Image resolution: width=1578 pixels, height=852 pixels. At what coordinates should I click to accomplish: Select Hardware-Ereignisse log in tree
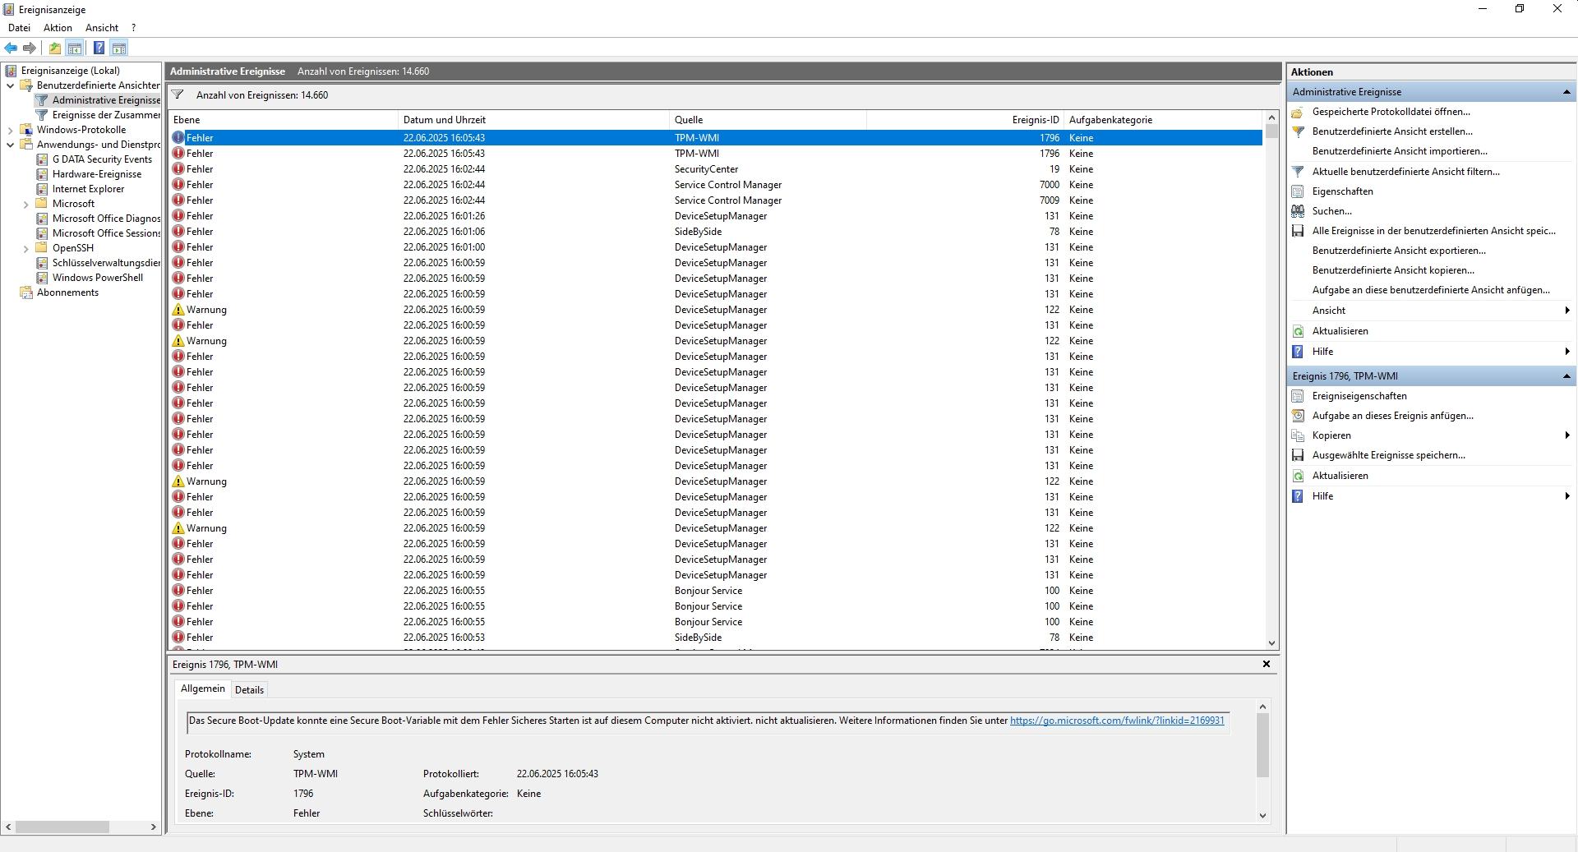pos(97,174)
